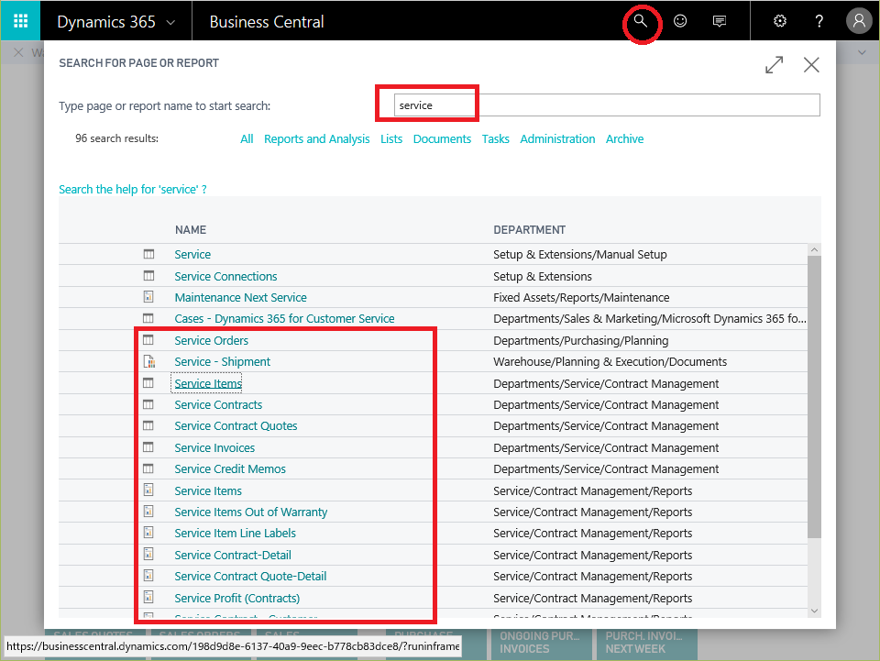880x661 pixels.
Task: Click the report icon beside Service Profit (Contracts)
Action: pos(148,597)
